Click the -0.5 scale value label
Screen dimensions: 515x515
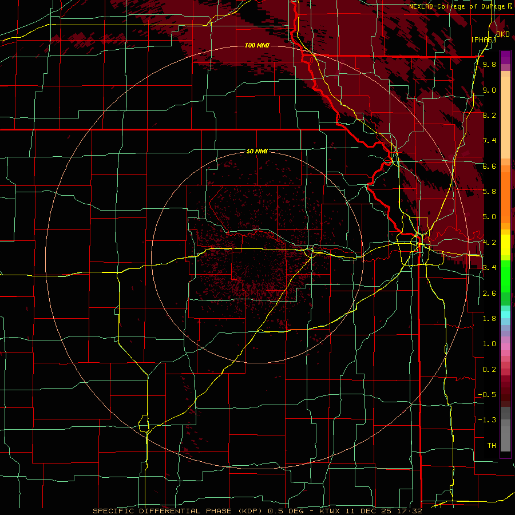point(487,395)
